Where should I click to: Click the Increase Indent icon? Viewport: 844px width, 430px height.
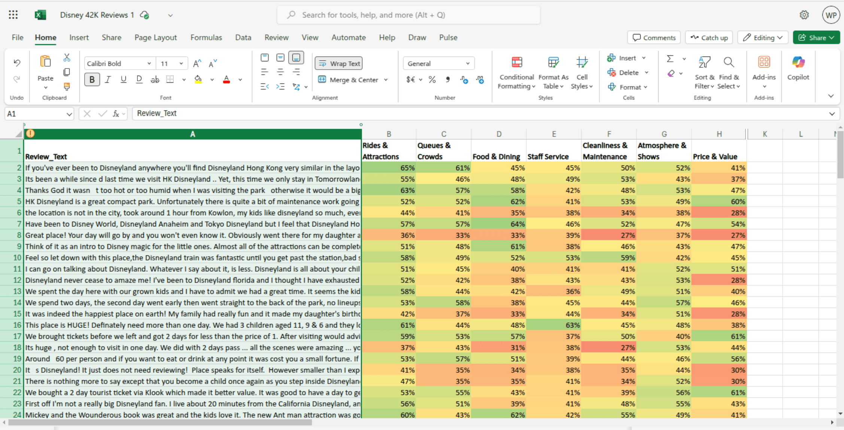pyautogui.click(x=280, y=86)
